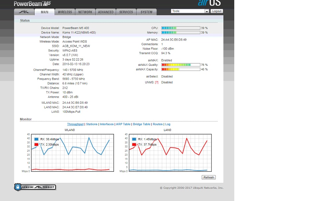Select device name Koms 11-K22(NBM5-400)
This screenshot has width=319, height=201.
click(x=79, y=33)
